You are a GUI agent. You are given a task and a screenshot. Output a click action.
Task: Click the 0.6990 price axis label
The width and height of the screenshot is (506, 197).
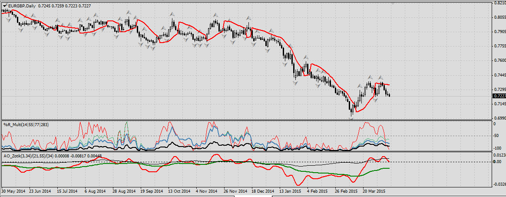499,118
